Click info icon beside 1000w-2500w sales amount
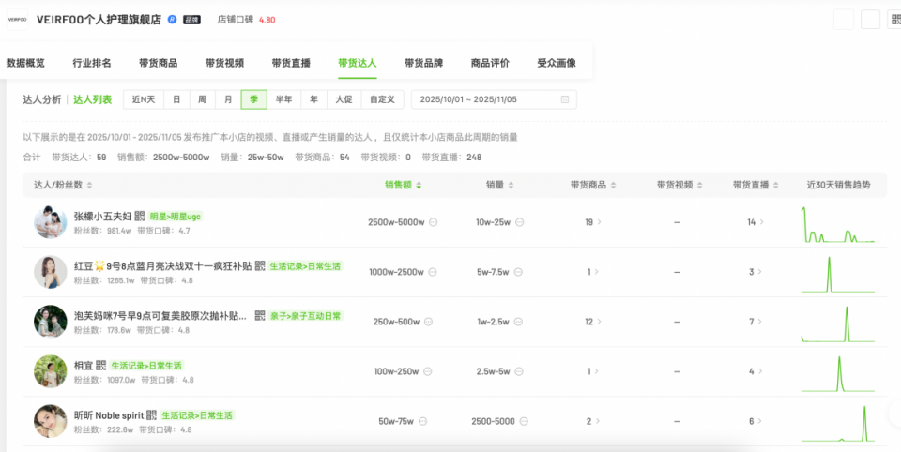 tap(434, 272)
